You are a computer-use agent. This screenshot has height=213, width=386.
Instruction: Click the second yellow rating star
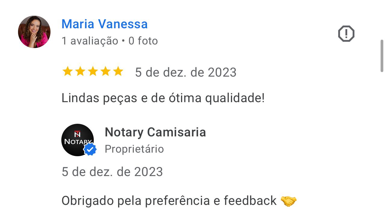[80, 72]
